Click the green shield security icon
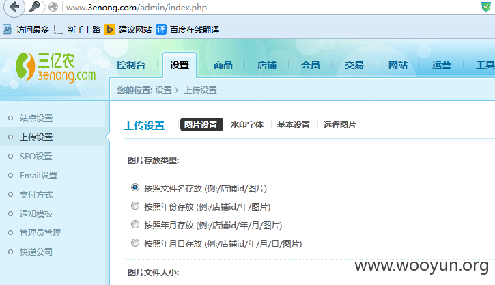The width and height of the screenshot is (495, 285). (x=486, y=7)
